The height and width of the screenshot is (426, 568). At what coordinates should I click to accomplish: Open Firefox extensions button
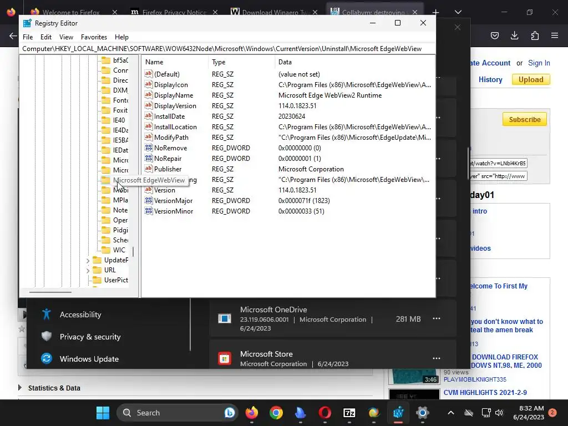click(x=535, y=35)
